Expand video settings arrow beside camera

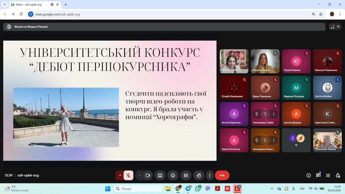140,175
